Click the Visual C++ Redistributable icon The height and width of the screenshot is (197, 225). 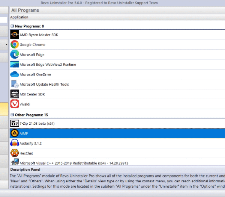click(x=15, y=162)
